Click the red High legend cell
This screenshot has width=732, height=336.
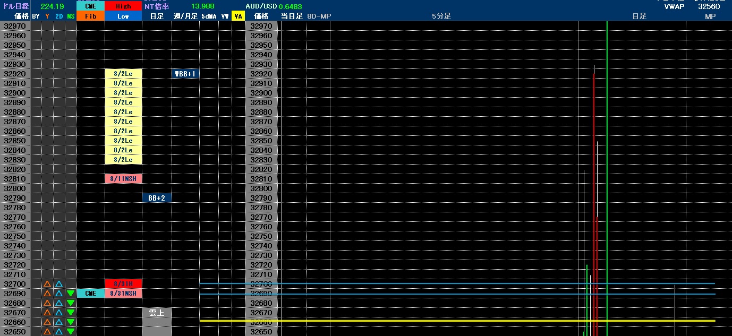pyautogui.click(x=123, y=6)
